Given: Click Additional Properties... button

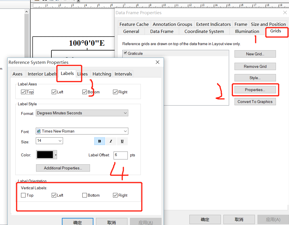Looking at the screenshot, I should [x=63, y=168].
